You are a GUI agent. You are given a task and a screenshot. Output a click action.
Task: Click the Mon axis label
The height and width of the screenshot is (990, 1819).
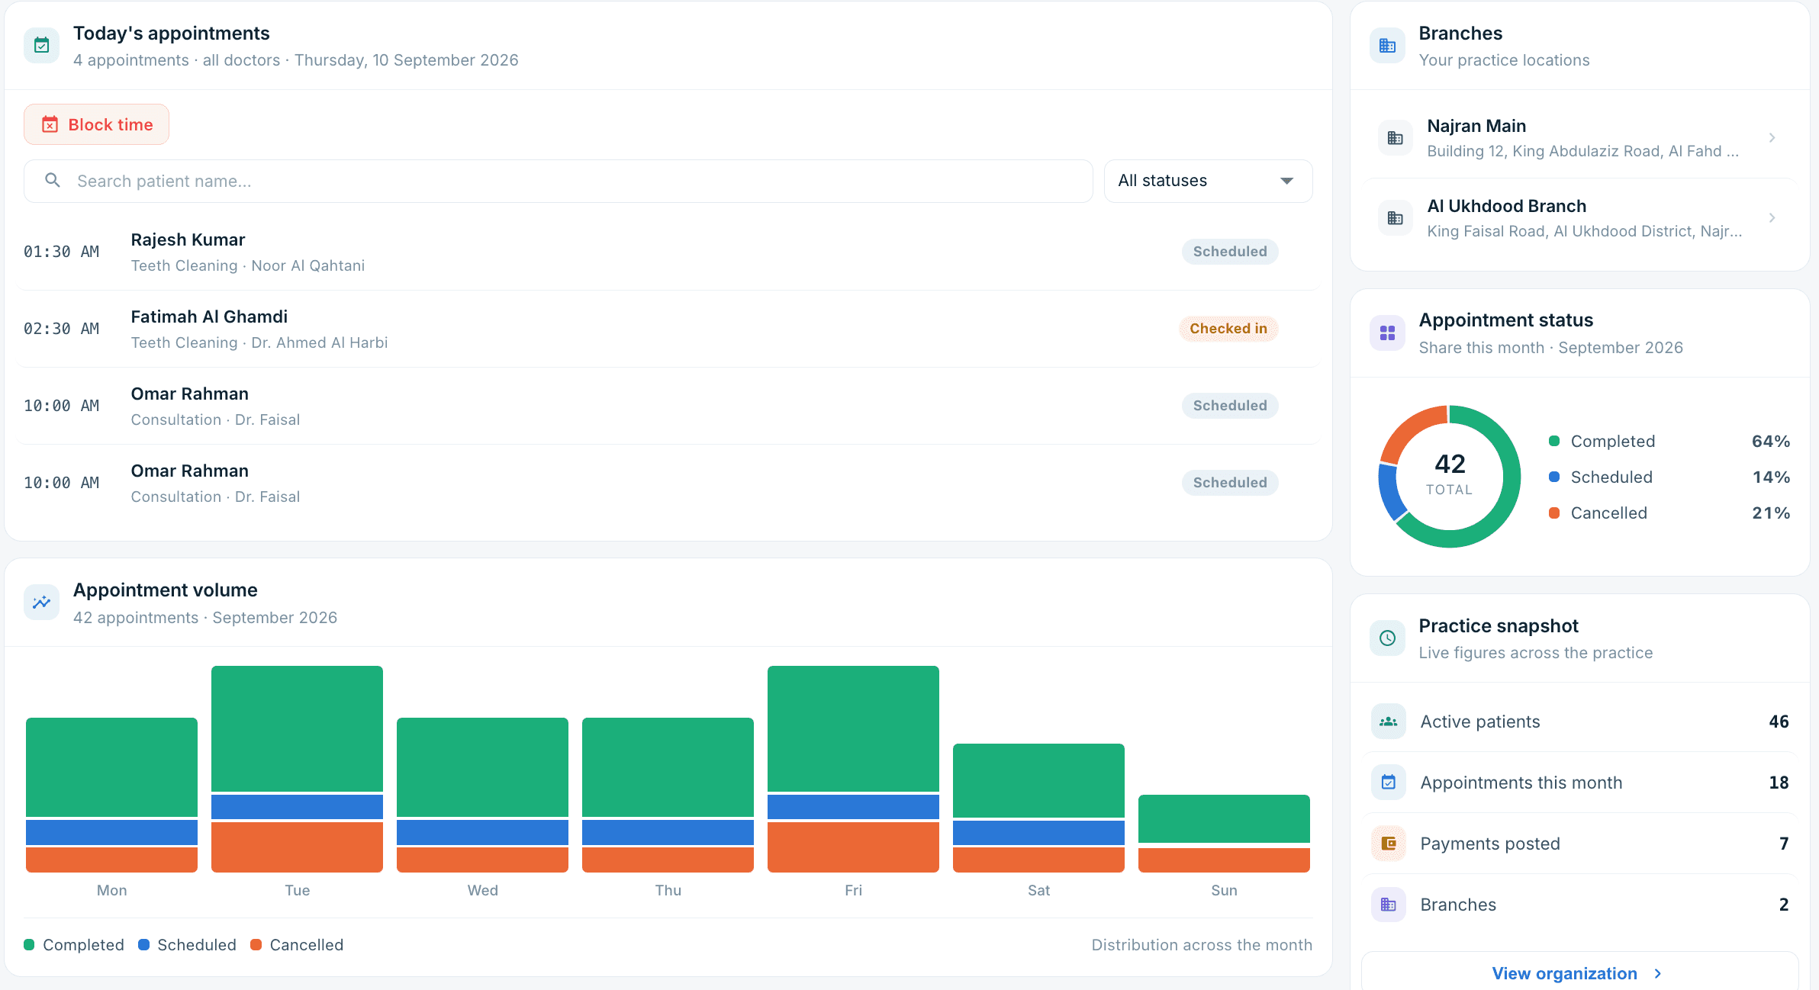pos(111,890)
